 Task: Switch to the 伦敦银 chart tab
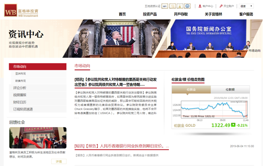click(x=230, y=90)
